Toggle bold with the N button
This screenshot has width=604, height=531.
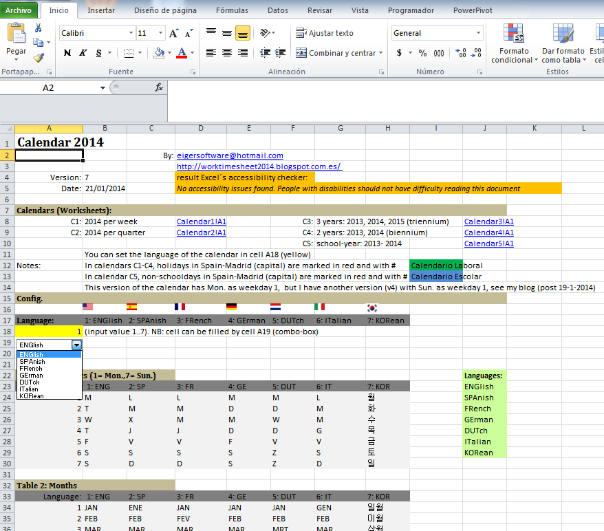coord(67,52)
